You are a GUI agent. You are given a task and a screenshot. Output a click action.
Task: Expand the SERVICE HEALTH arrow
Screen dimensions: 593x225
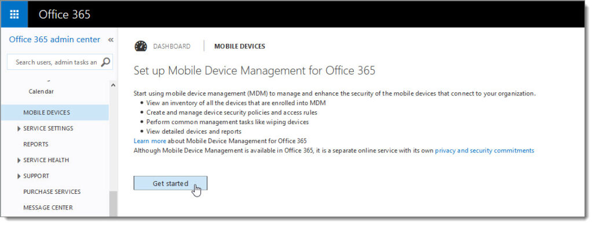(19, 160)
